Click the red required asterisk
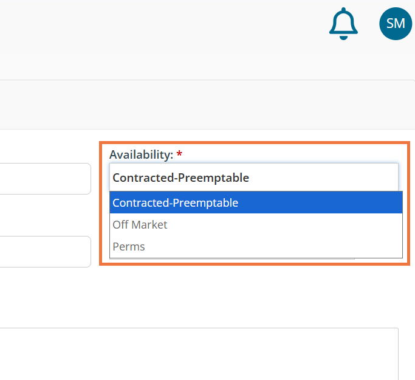Viewport: 415px width, 380px height. point(179,155)
